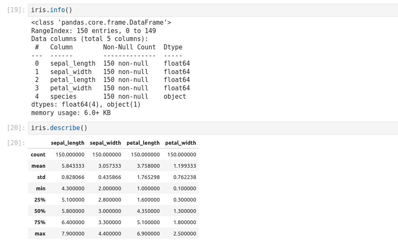The height and width of the screenshot is (243, 398).
Task: Click the mean sepal_length value 5.843333
Action: pyautogui.click(x=73, y=166)
